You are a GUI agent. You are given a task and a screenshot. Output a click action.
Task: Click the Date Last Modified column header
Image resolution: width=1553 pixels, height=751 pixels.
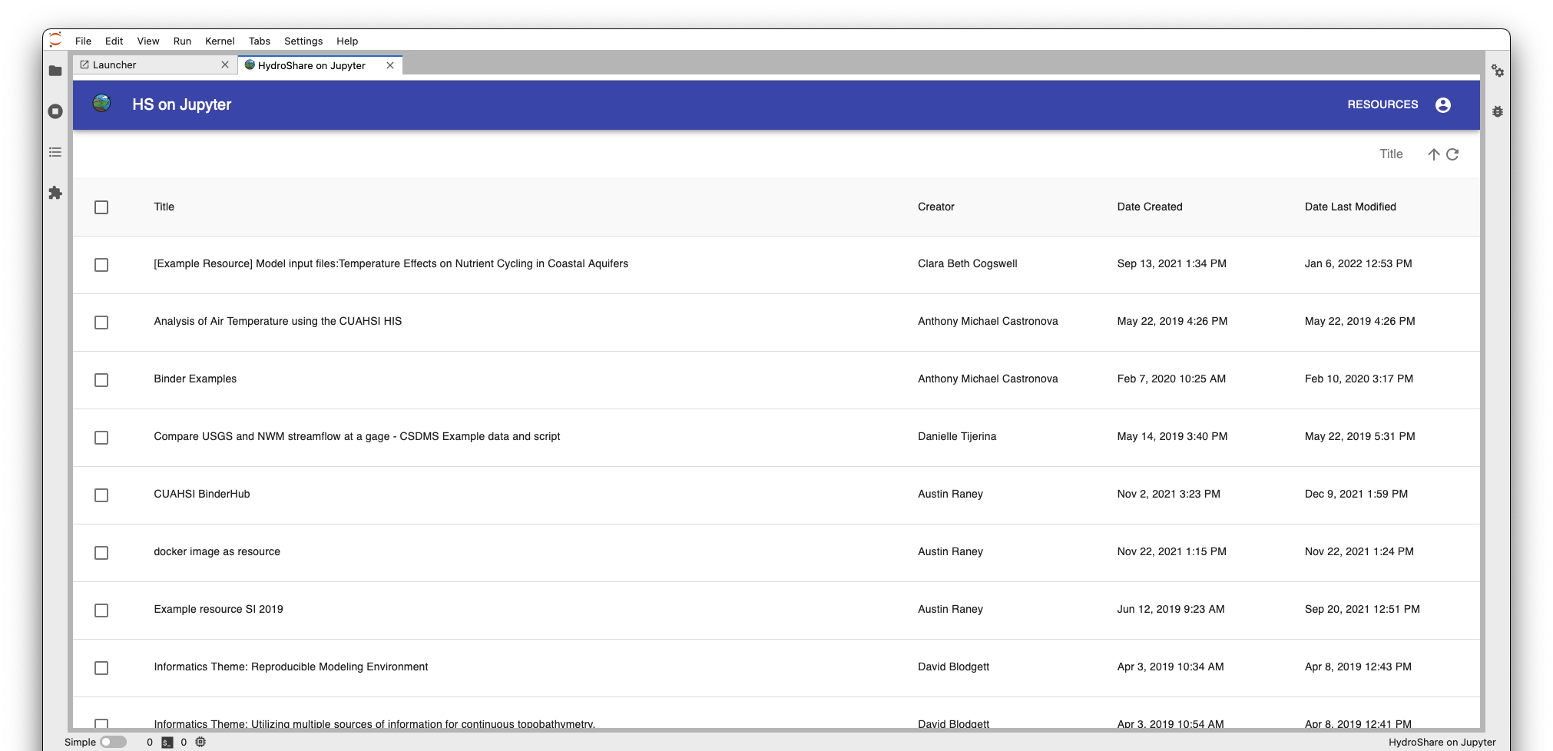[1350, 207]
